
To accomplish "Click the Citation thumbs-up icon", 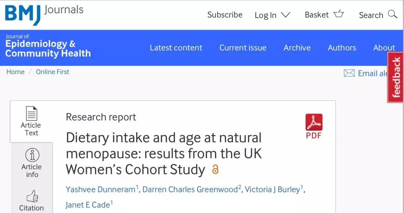I will 32,196.
